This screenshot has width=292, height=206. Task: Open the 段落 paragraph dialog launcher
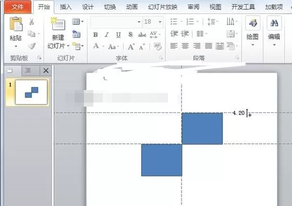pyautogui.click(x=237, y=58)
